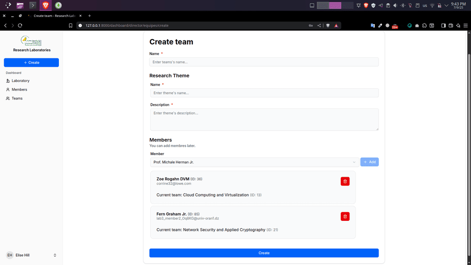Show notifications bell in system tray
This screenshot has height=265, width=471.
[x=358, y=6]
